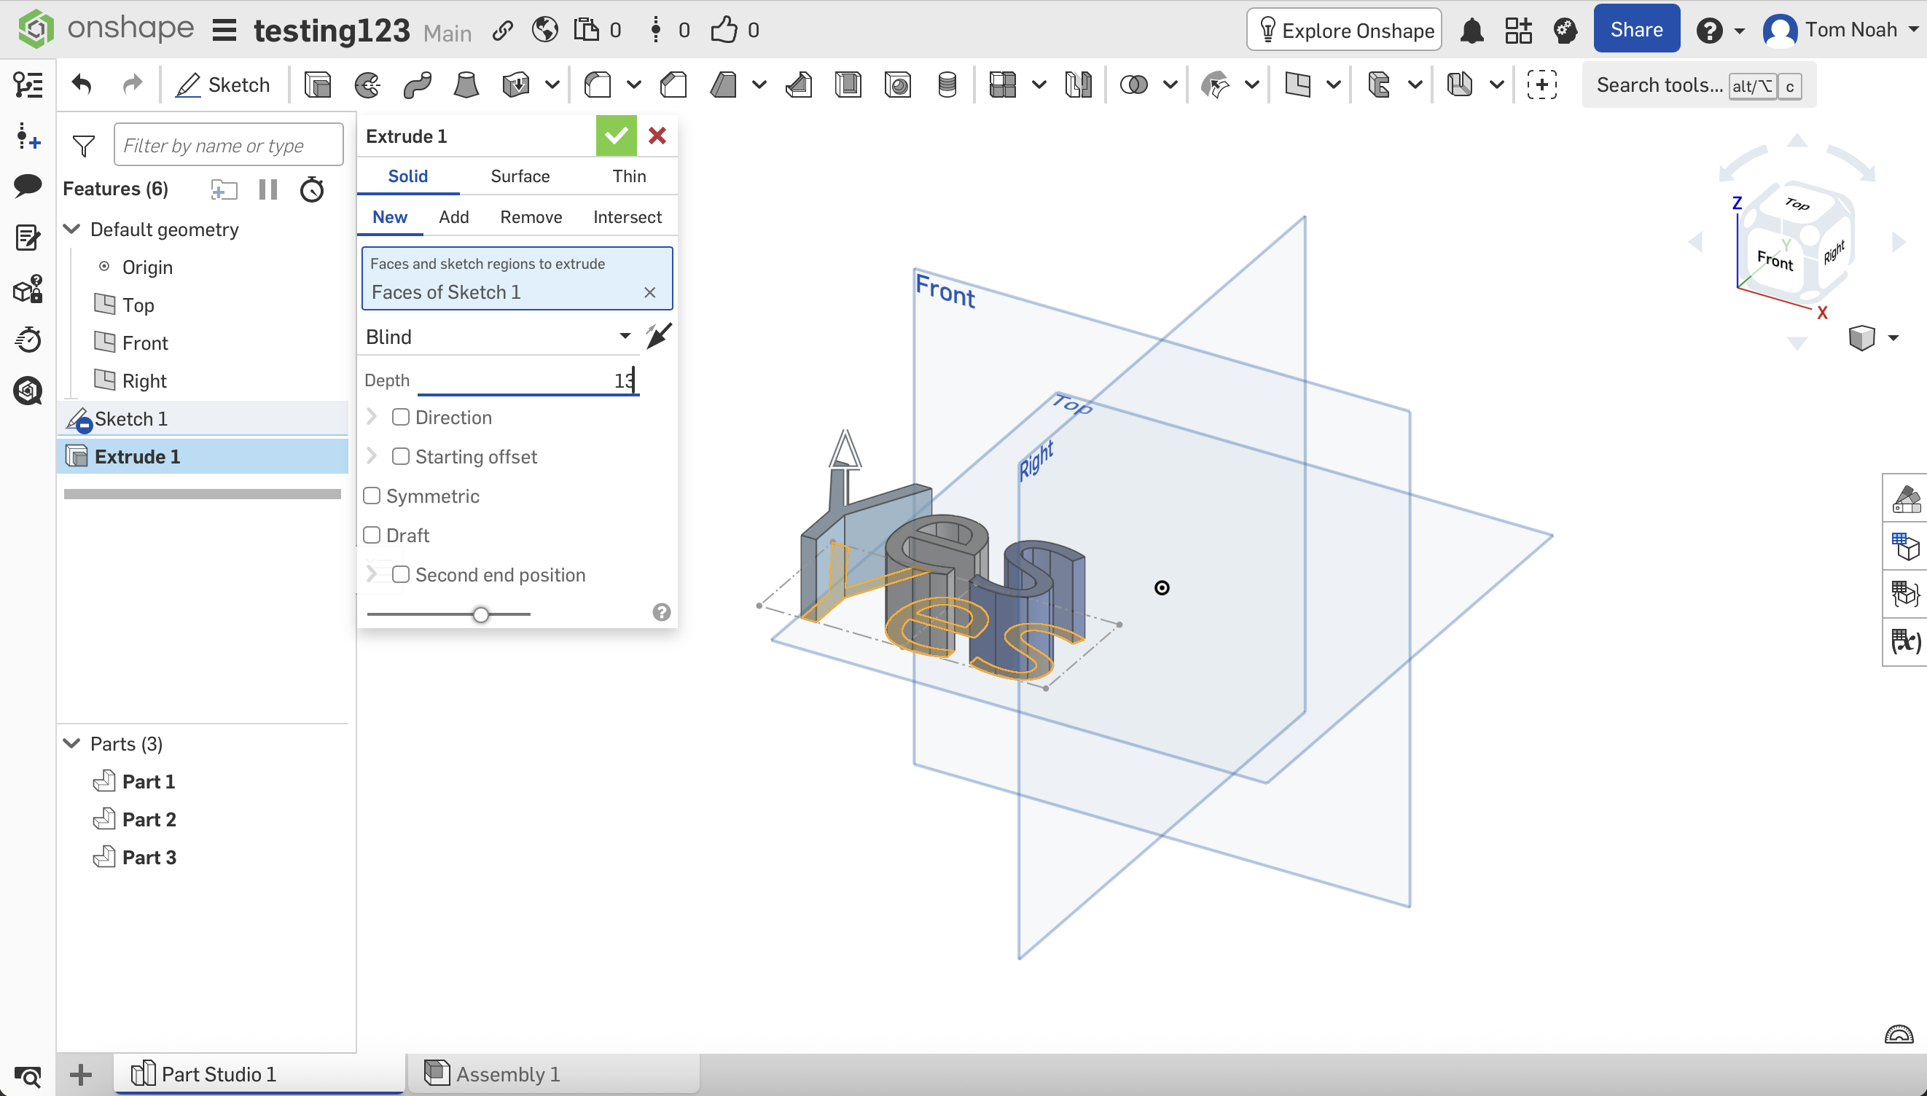
Task: Click the preview slider handle
Action: pos(481,614)
